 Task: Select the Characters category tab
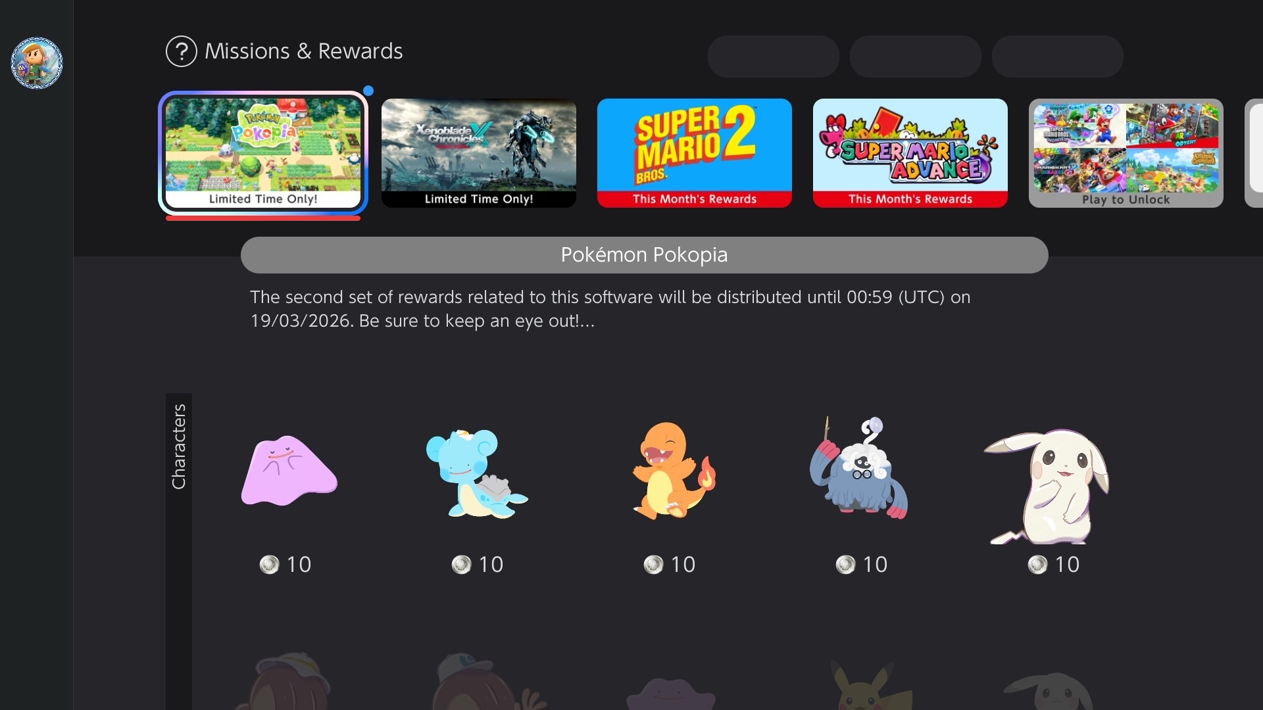click(179, 447)
